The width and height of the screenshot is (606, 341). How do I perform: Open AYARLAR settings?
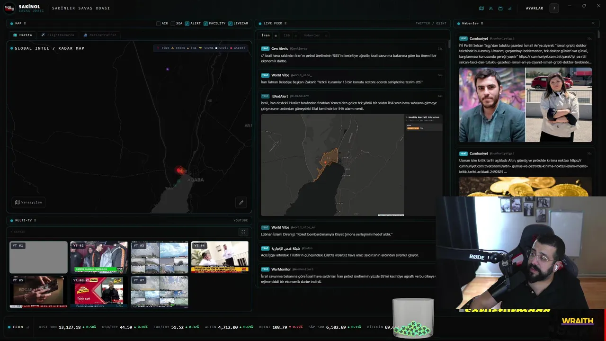[x=535, y=8]
